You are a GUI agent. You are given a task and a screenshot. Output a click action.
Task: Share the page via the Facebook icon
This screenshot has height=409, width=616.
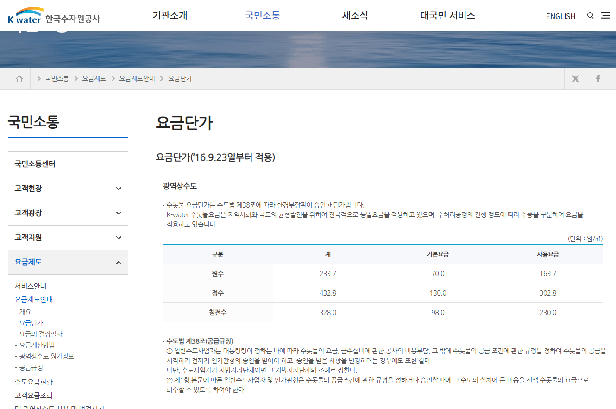(x=598, y=78)
